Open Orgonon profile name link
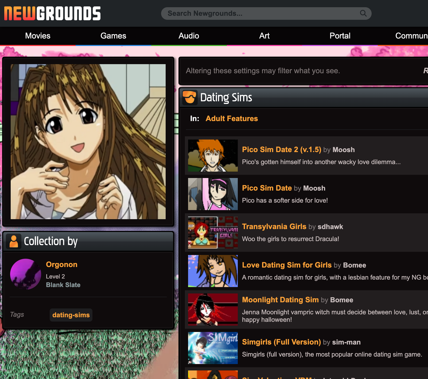Viewport: 428px width, 379px height. [x=62, y=264]
